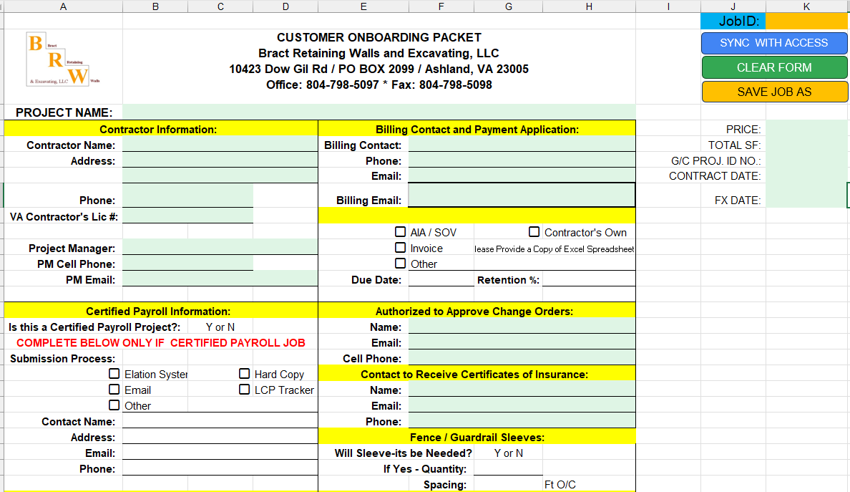Click the BRW company logo image

(x=63, y=59)
